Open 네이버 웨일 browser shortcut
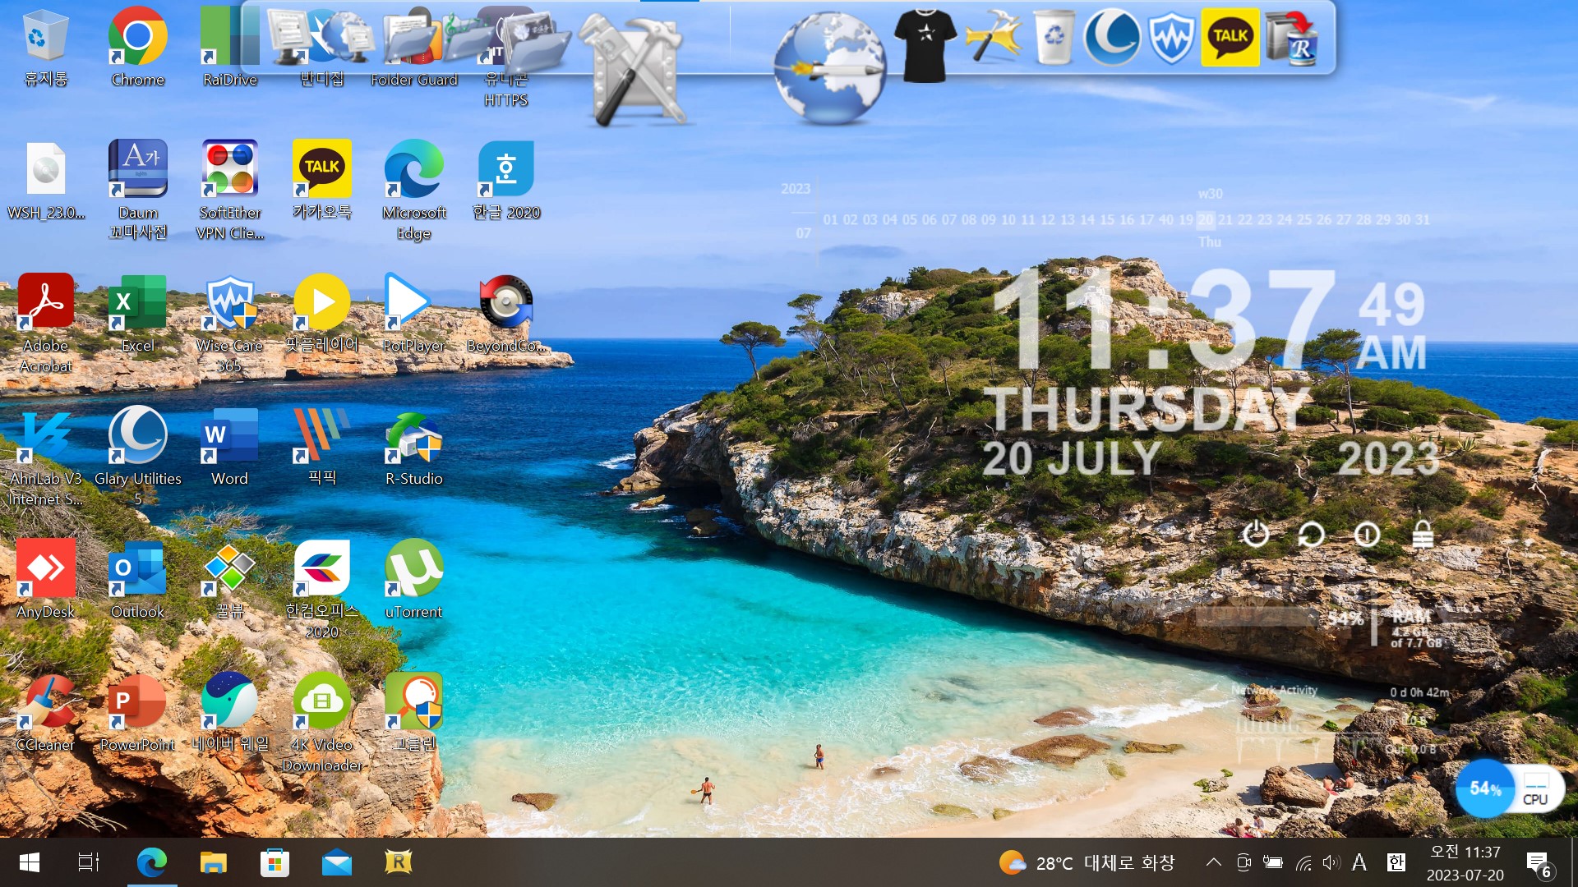Viewport: 1578px width, 887px height. click(x=230, y=711)
